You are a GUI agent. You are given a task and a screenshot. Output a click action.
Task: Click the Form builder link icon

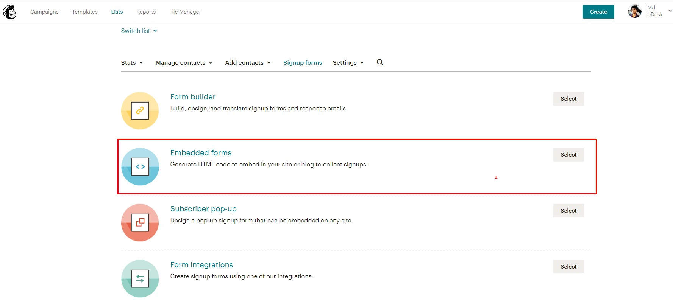[140, 110]
